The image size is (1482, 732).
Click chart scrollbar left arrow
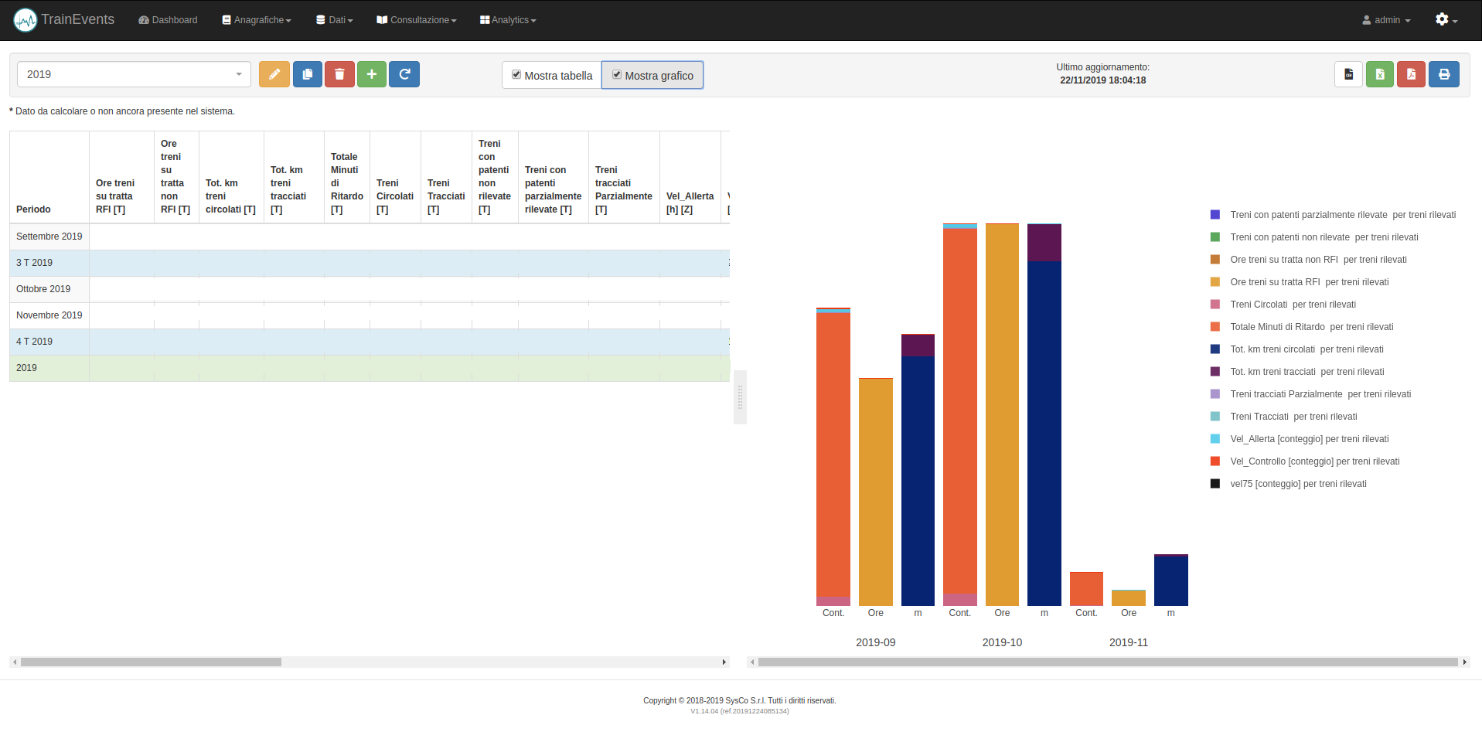(752, 662)
